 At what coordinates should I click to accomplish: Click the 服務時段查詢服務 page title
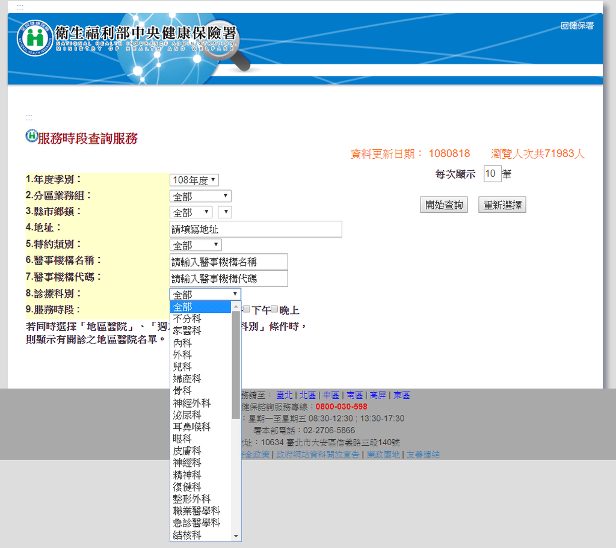tap(88, 138)
